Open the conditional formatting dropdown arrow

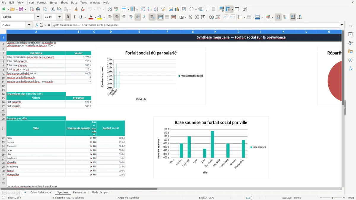[x=272, y=17]
